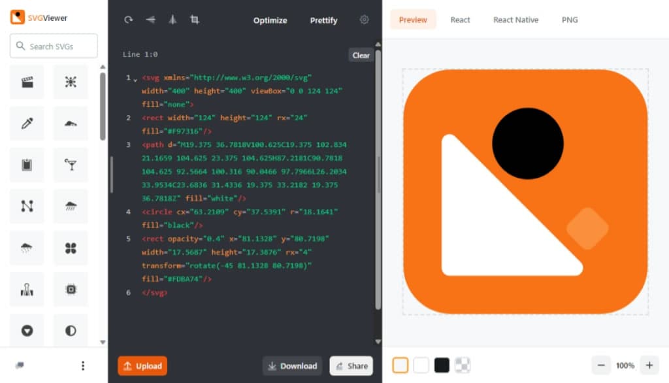
Task: Switch to the React Native tab
Action: (x=515, y=20)
